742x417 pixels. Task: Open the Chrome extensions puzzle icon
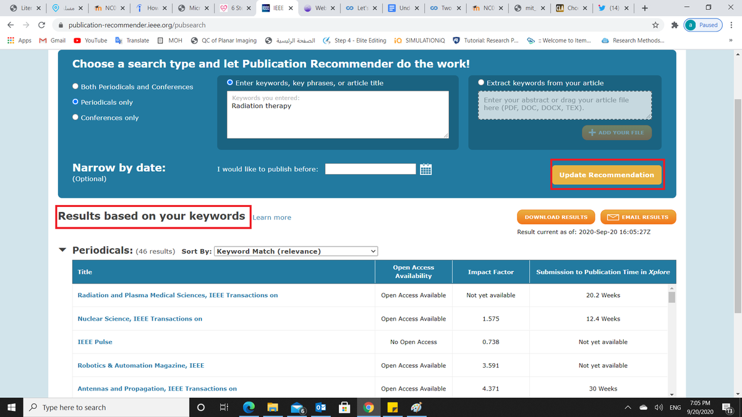675,25
